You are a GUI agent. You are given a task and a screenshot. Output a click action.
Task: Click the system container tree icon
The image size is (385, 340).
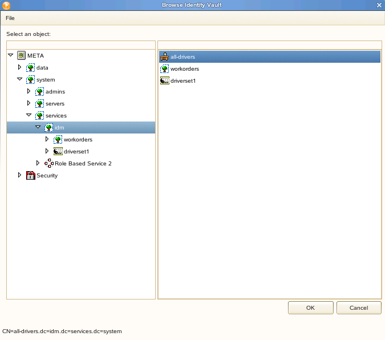30,80
